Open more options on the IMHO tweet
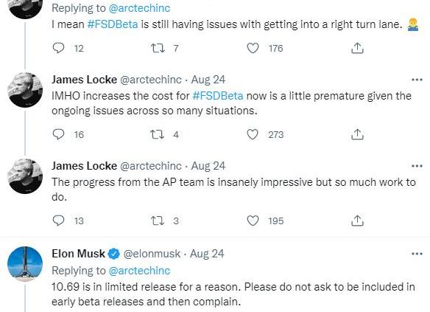 (x=417, y=80)
